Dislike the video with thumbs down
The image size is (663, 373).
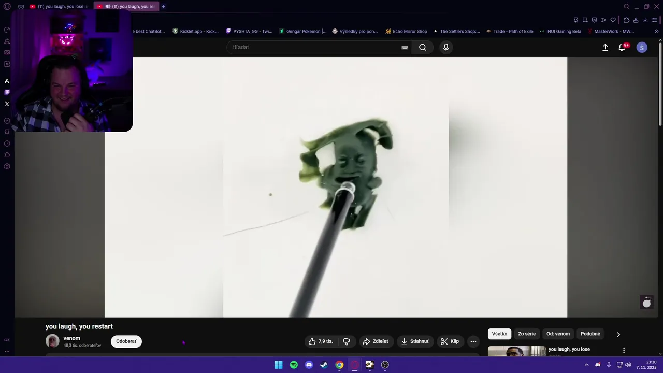(347, 341)
